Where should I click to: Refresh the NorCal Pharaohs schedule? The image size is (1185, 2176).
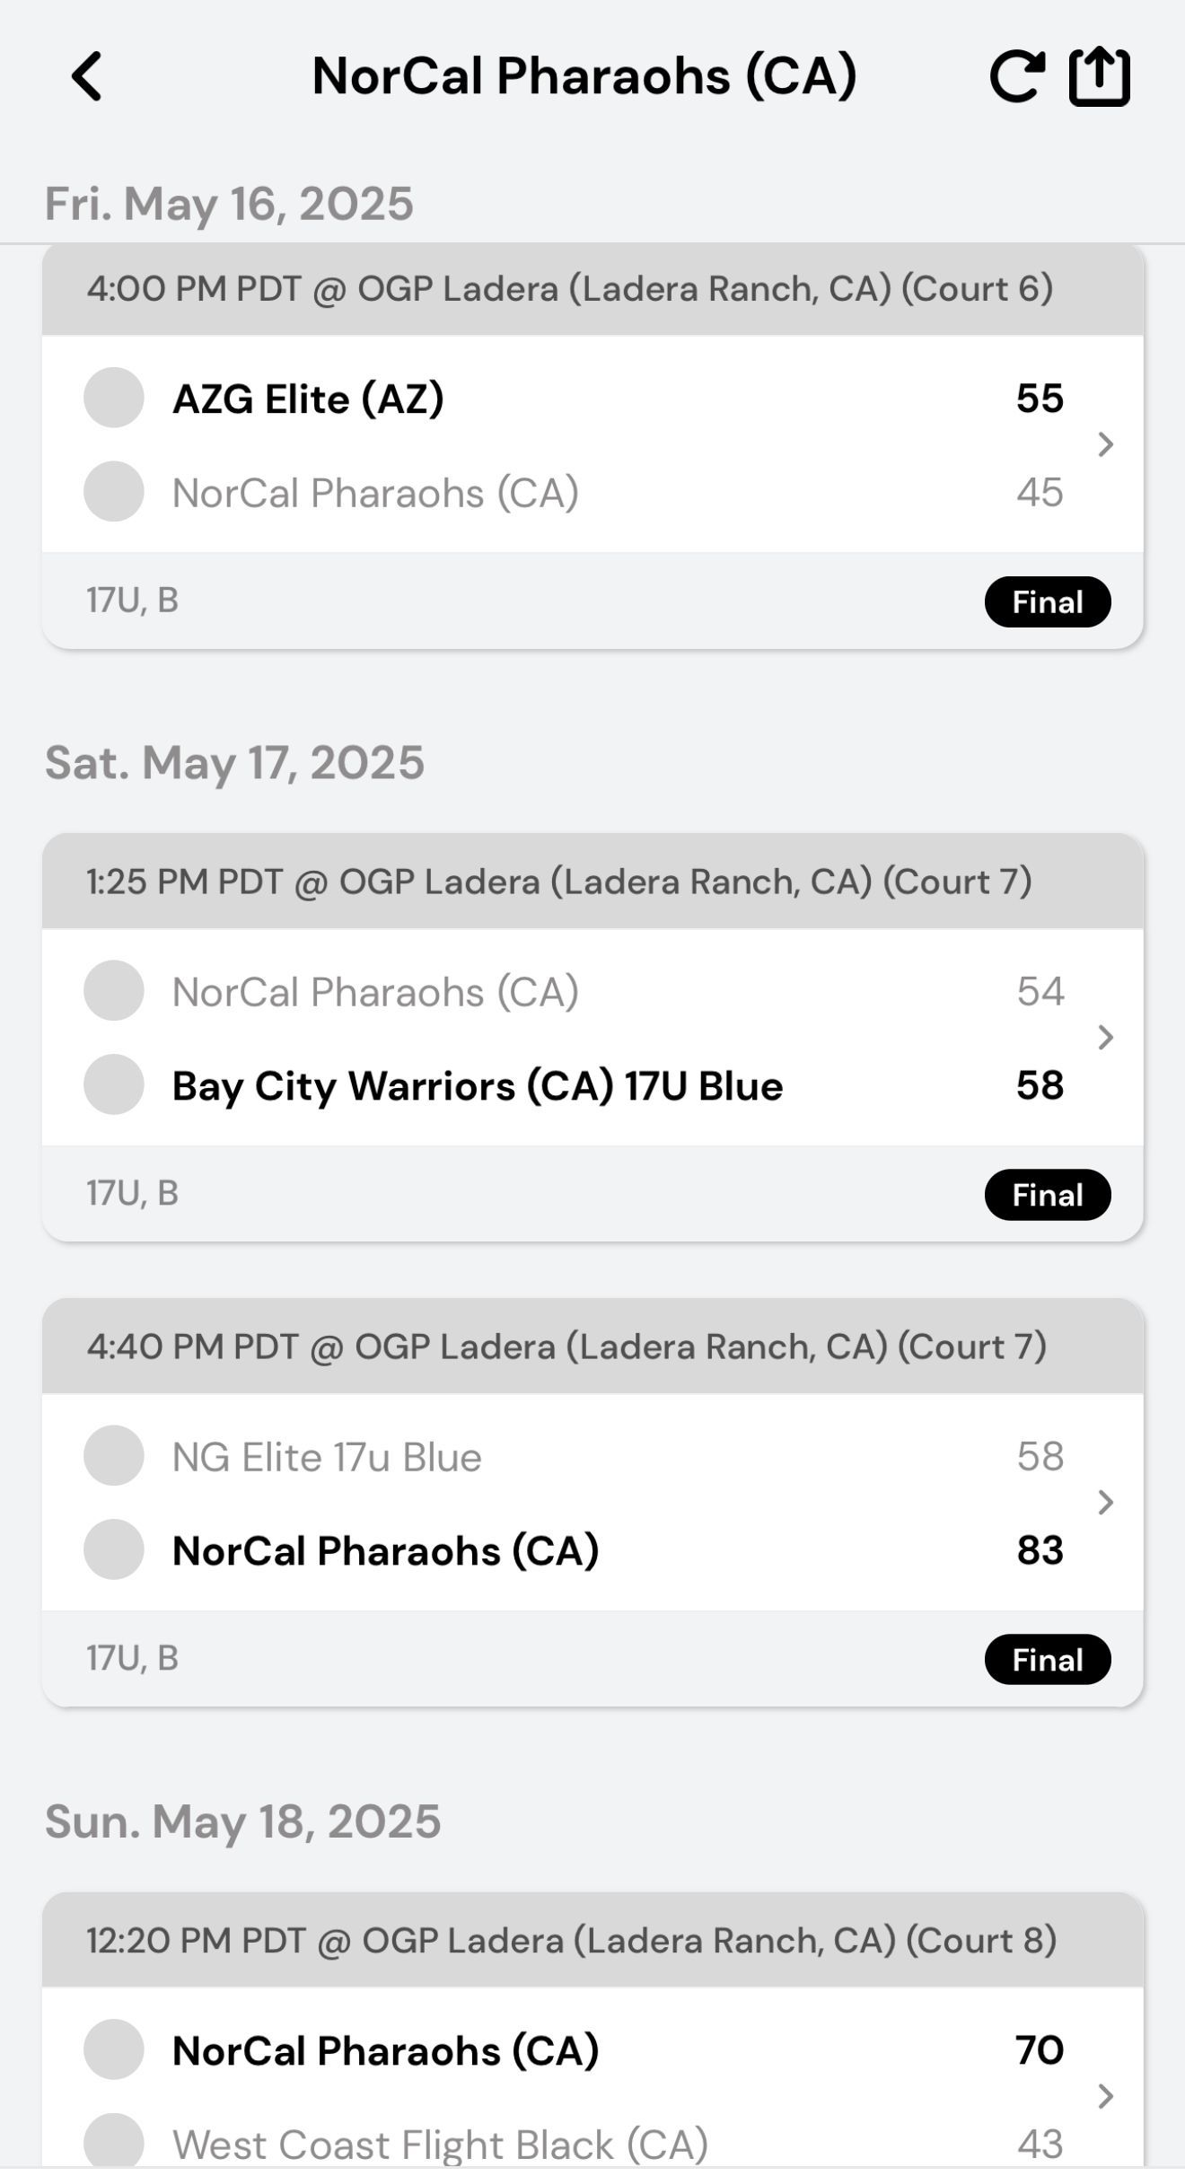pos(1016,76)
